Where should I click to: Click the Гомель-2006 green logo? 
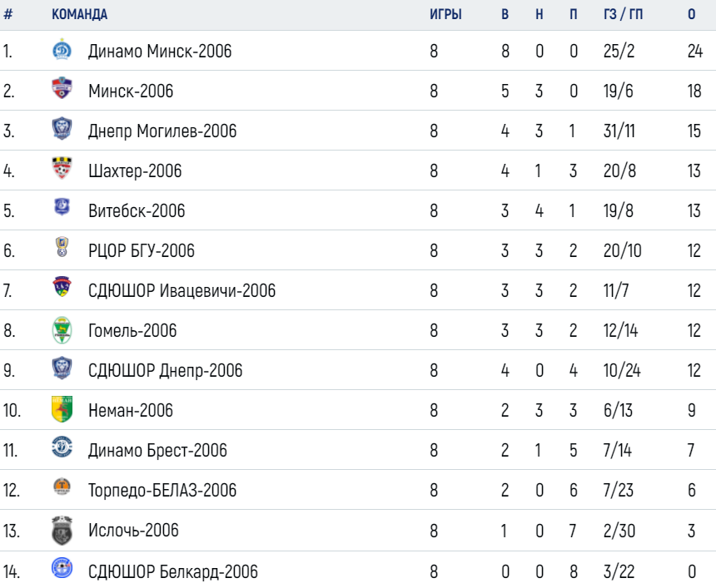[62, 330]
